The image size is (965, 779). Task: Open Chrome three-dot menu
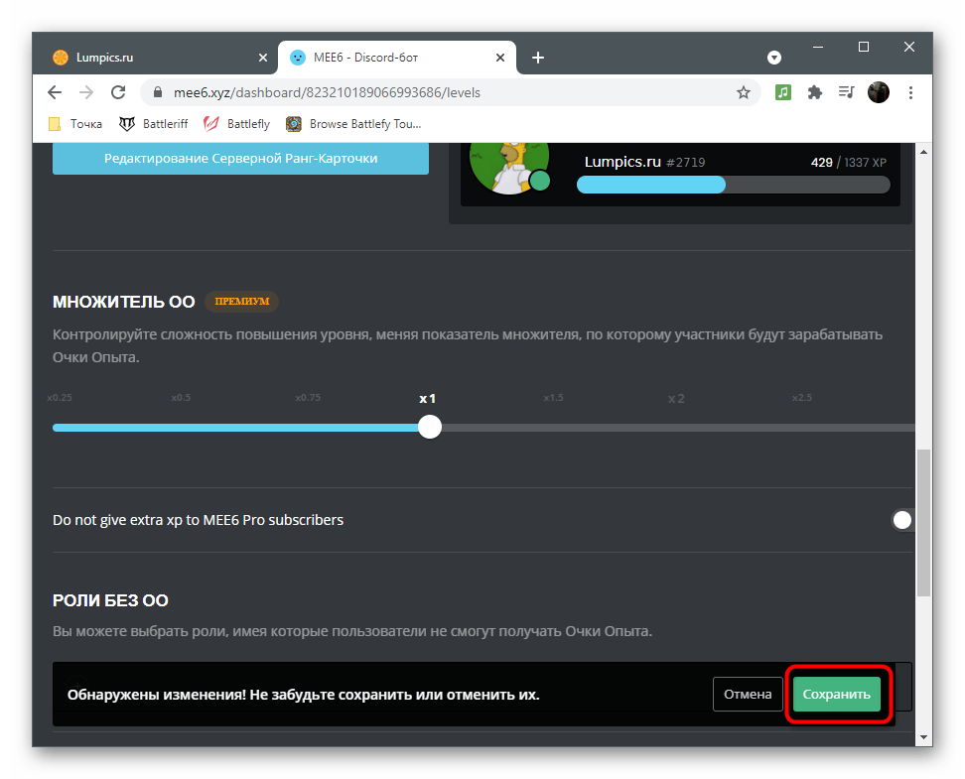[x=908, y=92]
